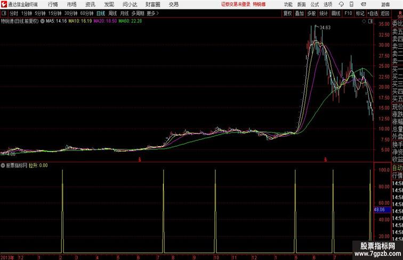Open the 资讯 menu
Viewport: 403px width, 260px height.
click(90, 4)
